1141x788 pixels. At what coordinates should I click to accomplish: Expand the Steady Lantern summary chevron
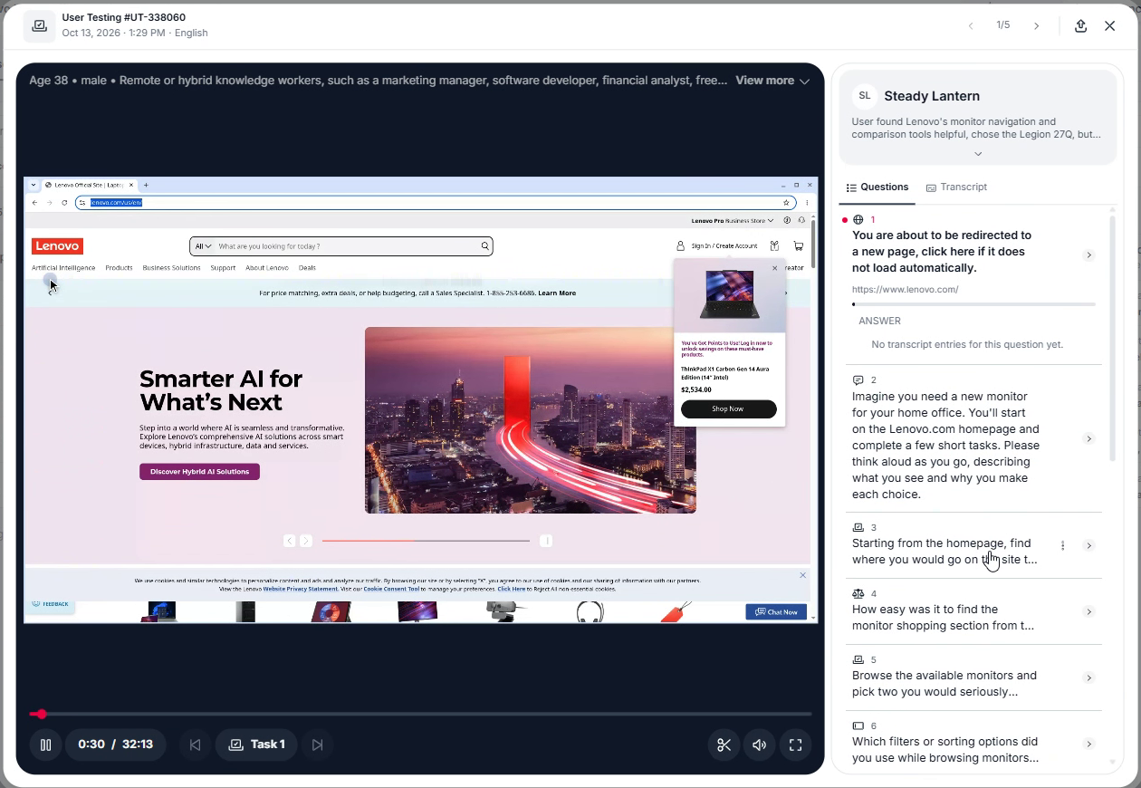977,154
